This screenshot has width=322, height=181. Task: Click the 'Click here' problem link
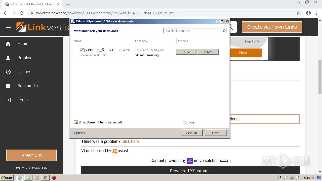click(130, 141)
